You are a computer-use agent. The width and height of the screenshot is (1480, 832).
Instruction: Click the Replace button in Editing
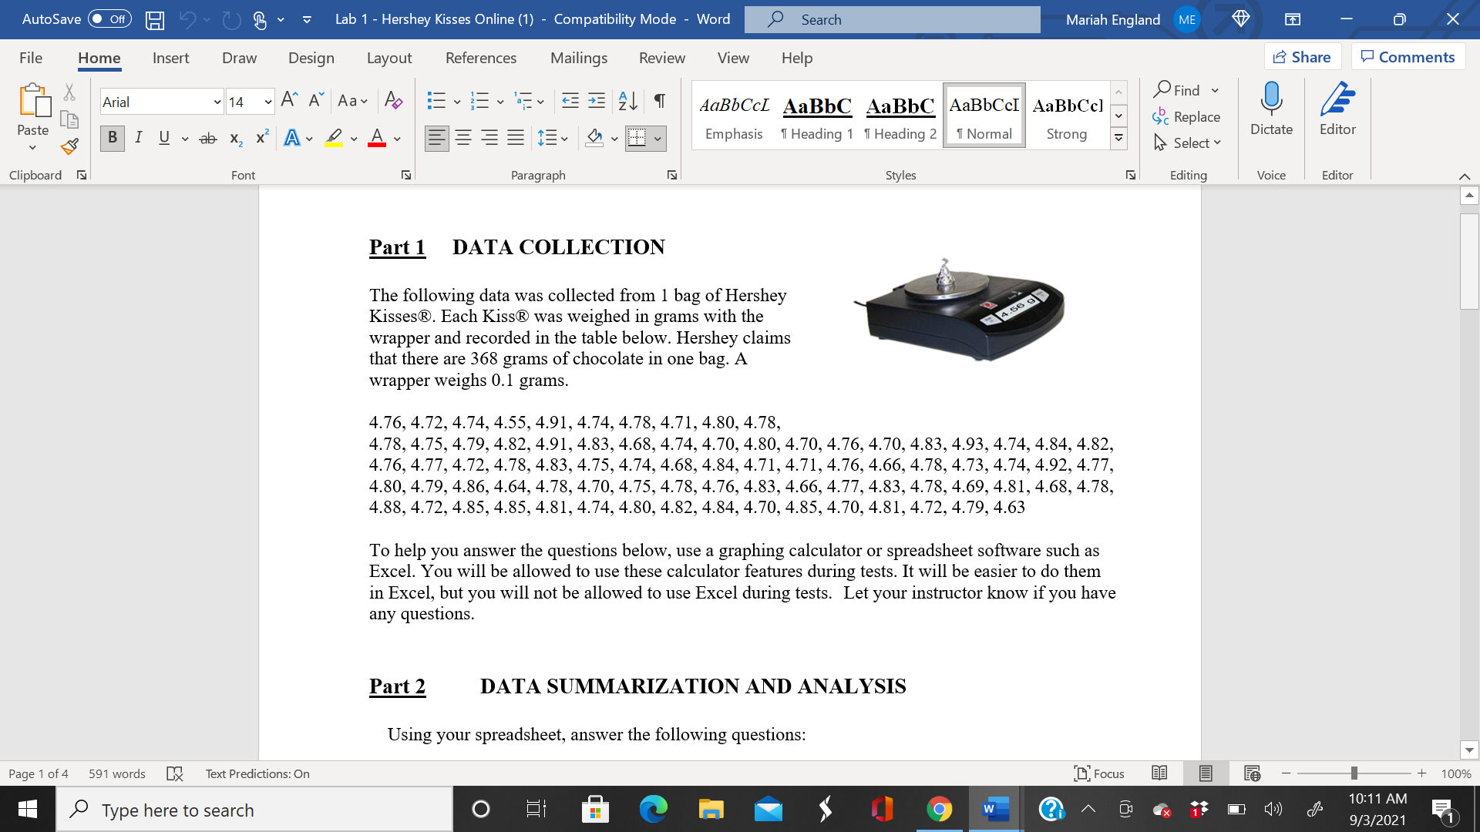1186,116
